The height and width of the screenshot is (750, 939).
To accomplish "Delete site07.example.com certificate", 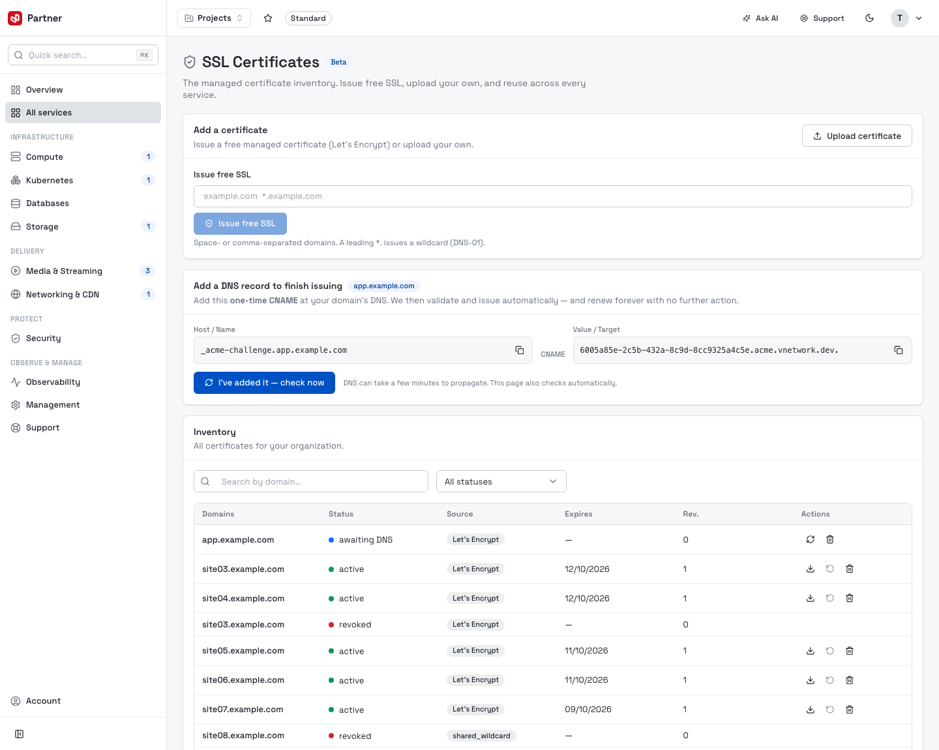I will click(x=850, y=710).
